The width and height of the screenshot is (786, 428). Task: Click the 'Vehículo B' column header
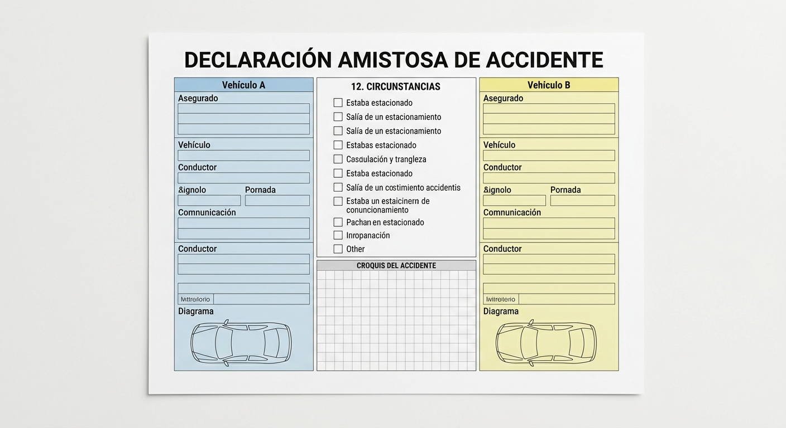(549, 85)
